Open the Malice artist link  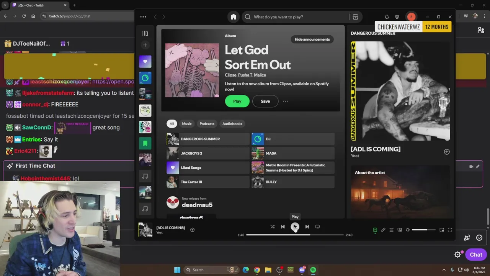point(260,75)
